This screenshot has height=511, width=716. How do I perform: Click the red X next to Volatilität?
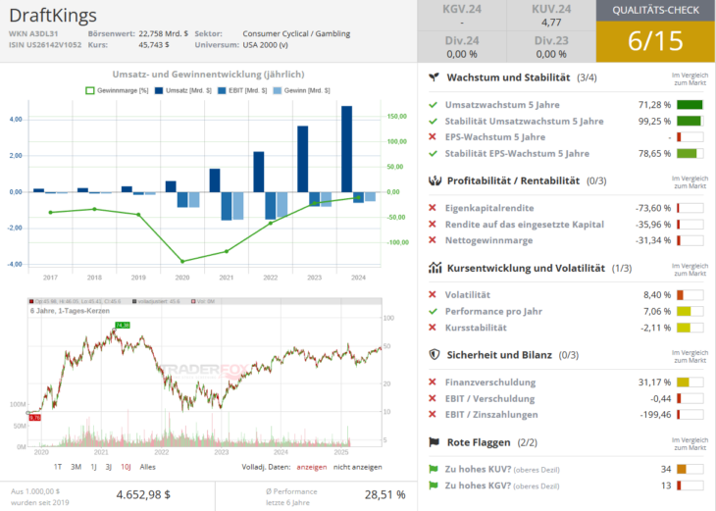coord(433,294)
